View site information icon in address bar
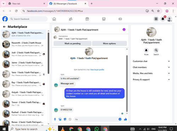Screen dimensions: 177x131 [24, 11]
